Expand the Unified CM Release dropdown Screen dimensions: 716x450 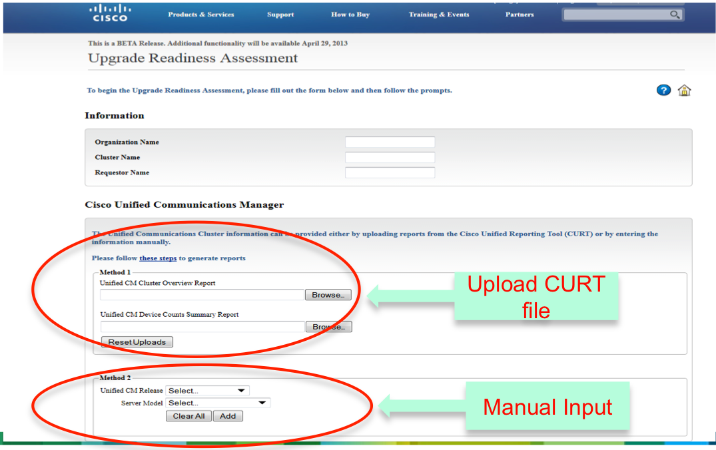click(207, 391)
